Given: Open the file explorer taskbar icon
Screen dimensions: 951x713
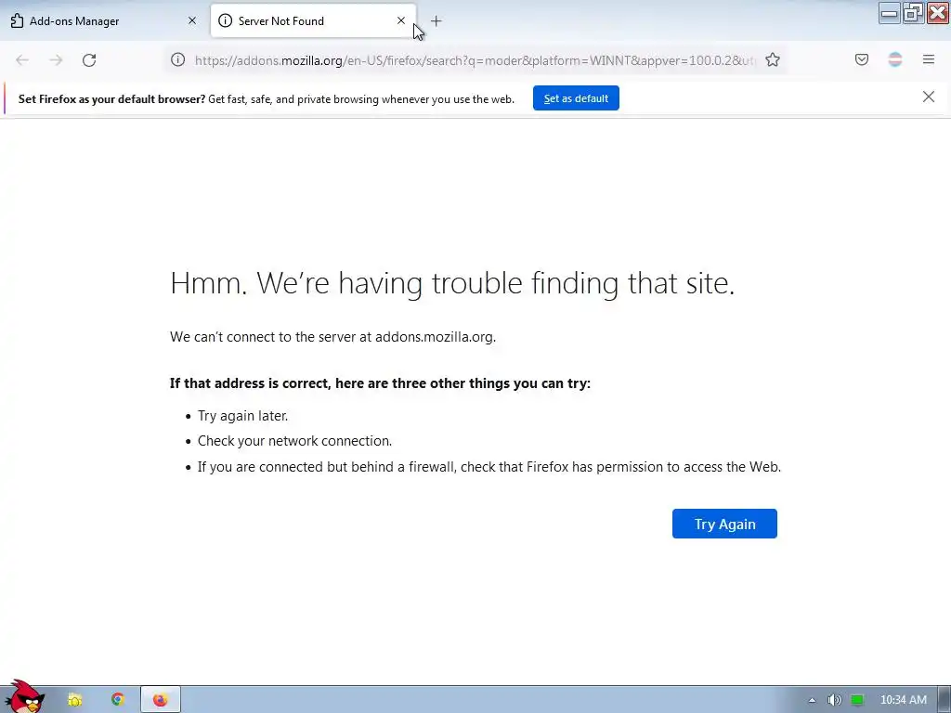Looking at the screenshot, I should pos(74,700).
